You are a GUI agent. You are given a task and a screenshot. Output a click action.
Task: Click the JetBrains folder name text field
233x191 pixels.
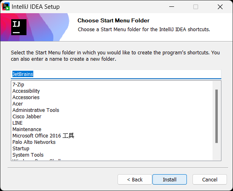point(116,74)
